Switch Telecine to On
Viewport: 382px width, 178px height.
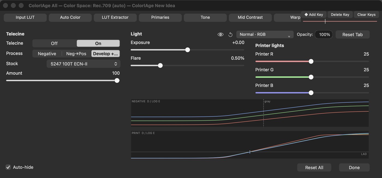click(98, 43)
